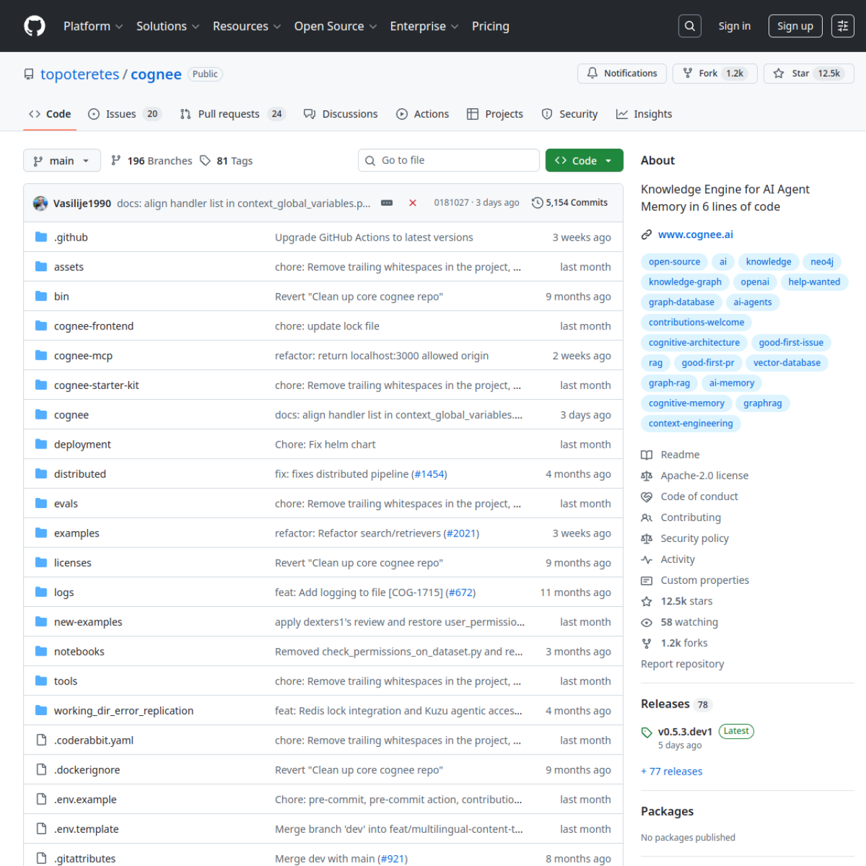The image size is (866, 866).
Task: Click the red X failed-checks icon
Action: click(x=413, y=202)
